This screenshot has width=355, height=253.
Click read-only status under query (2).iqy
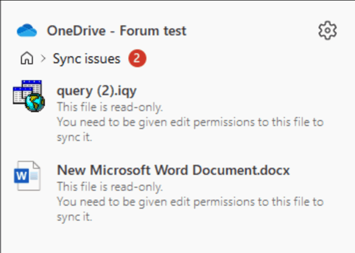[x=110, y=107]
